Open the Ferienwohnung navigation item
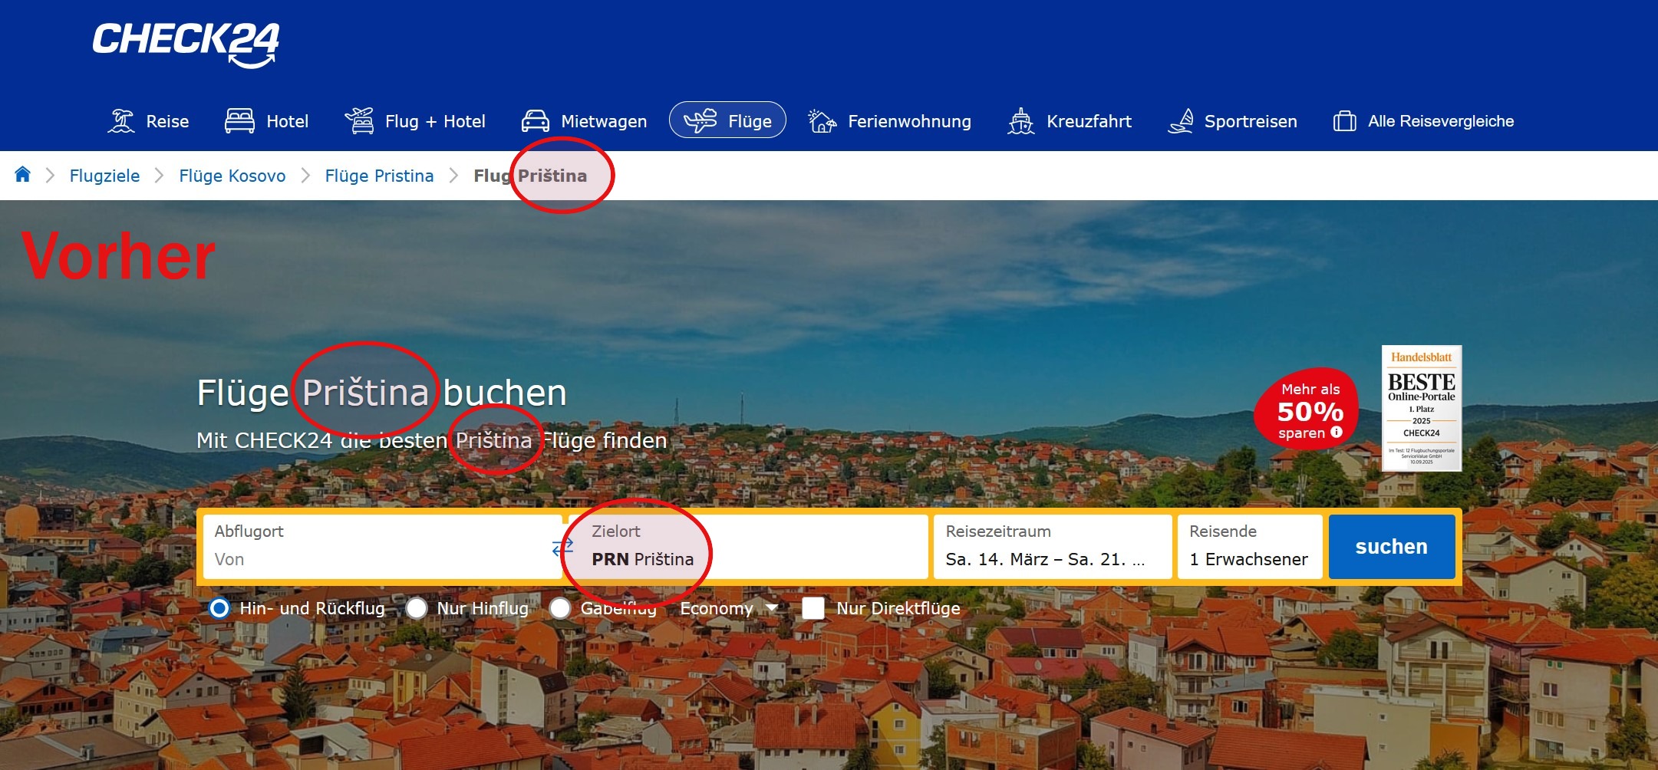The height and width of the screenshot is (770, 1658). point(890,121)
